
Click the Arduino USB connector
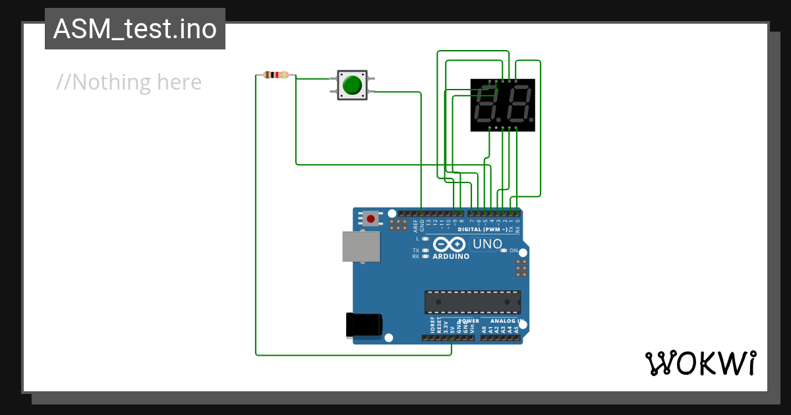(361, 245)
